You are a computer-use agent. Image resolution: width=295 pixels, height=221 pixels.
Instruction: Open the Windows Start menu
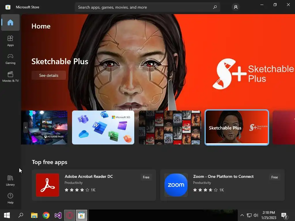[x=7, y=215]
